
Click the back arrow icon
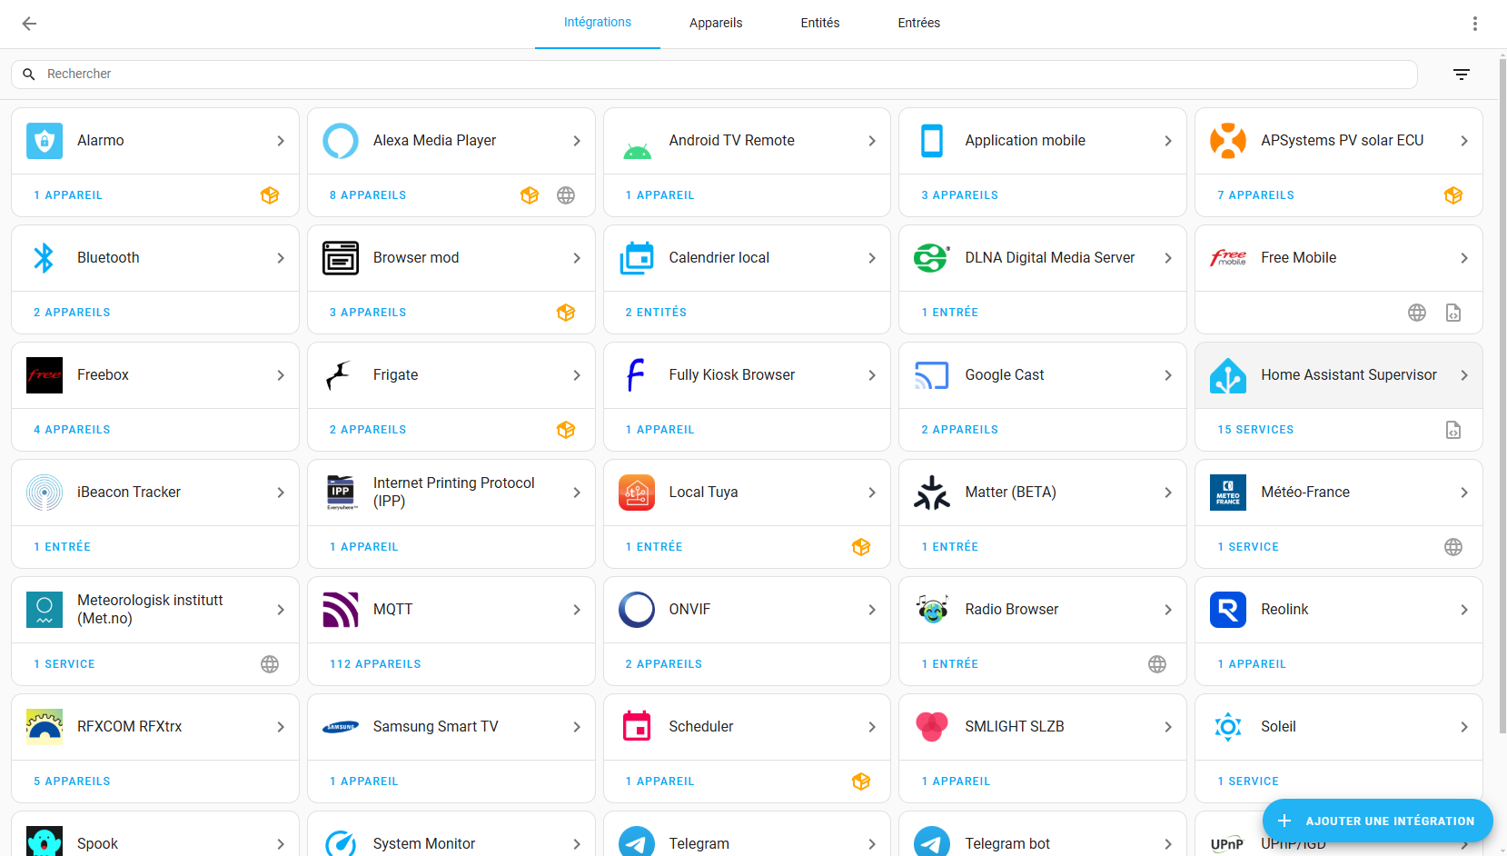29,24
